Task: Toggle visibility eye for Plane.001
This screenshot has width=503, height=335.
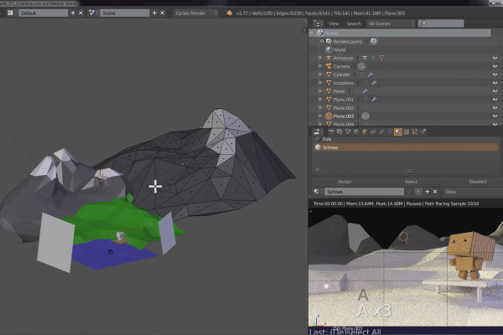Action: [x=495, y=100]
